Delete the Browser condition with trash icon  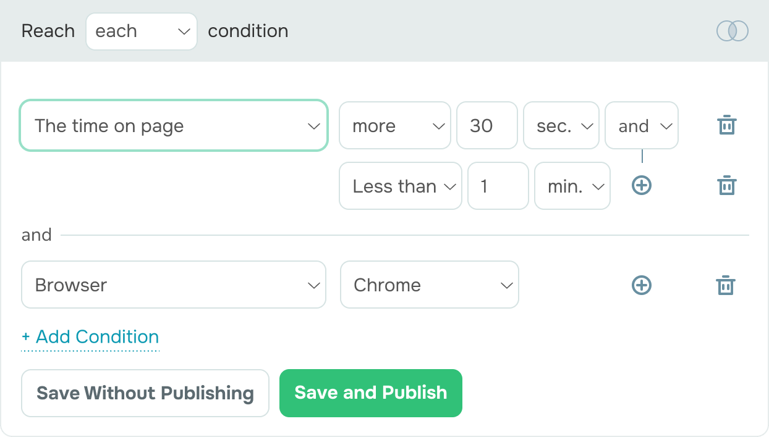[725, 285]
